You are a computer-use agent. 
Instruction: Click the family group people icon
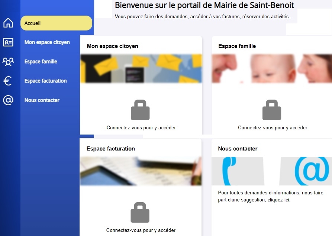(8, 62)
